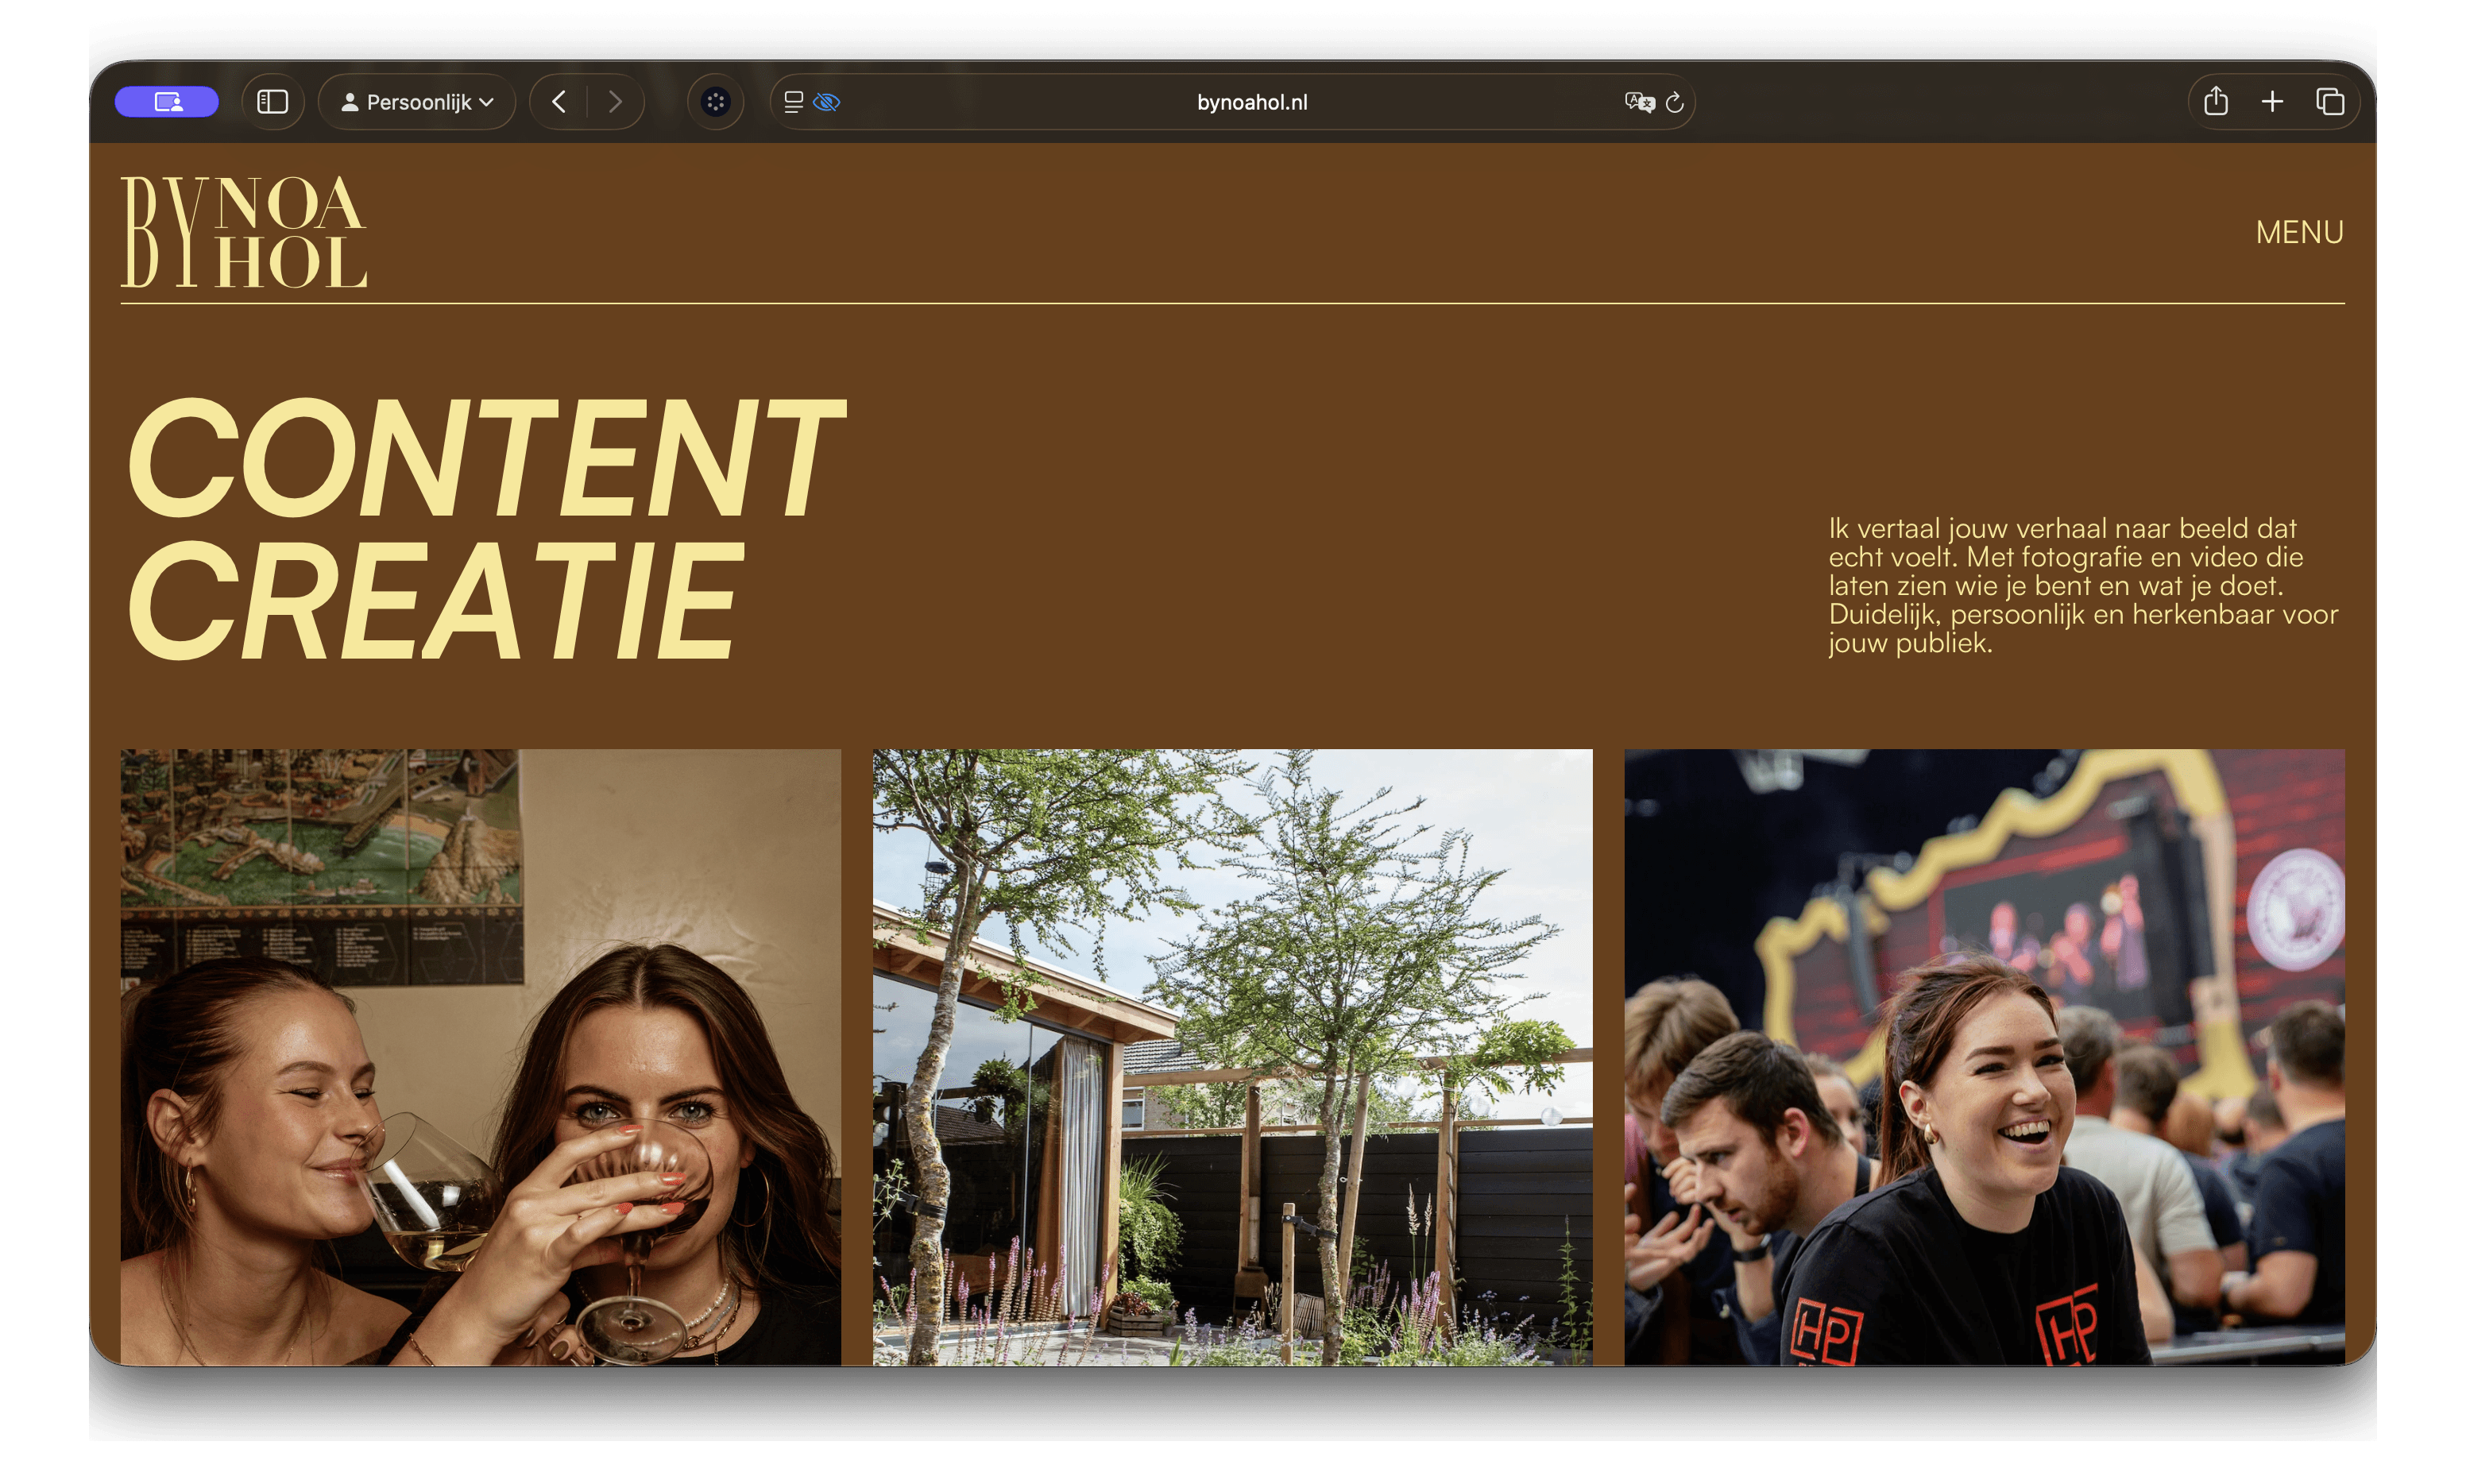Open the garden veranda photo
The width and height of the screenshot is (2466, 1484).
(1232, 1056)
